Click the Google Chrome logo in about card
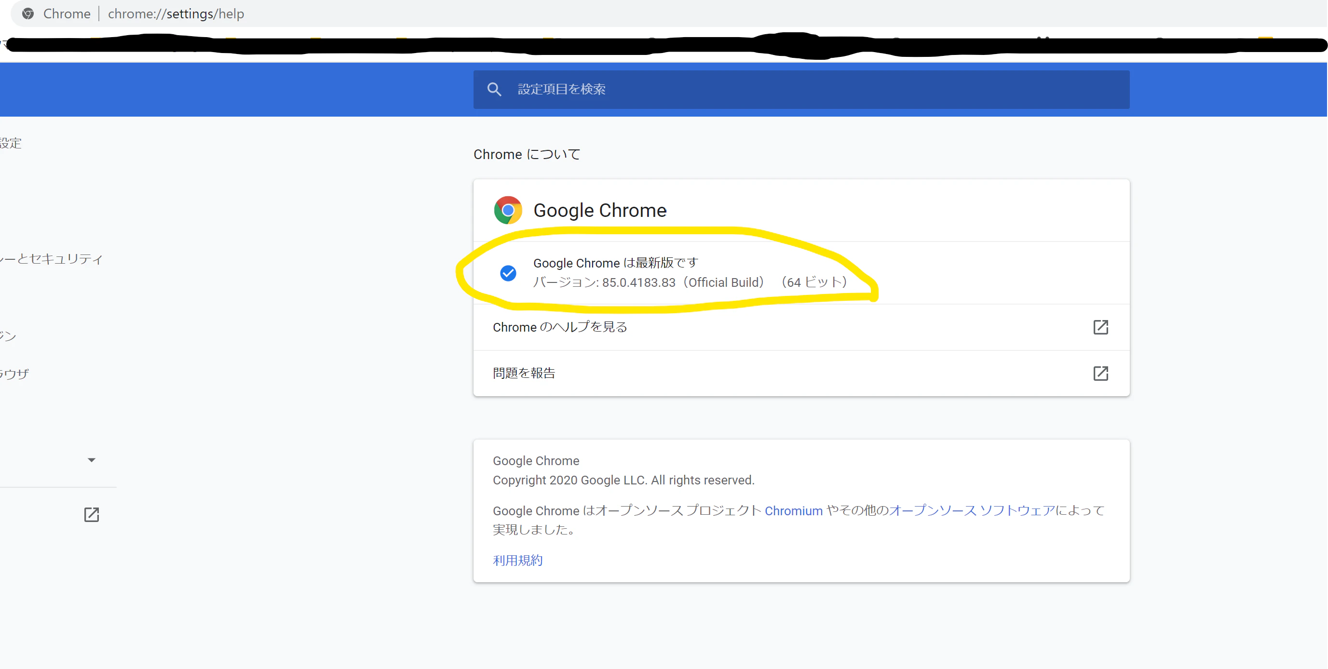This screenshot has width=1328, height=669. coord(507,210)
